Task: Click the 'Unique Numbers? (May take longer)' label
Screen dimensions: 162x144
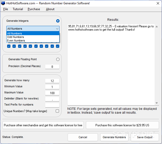Action: point(25,111)
